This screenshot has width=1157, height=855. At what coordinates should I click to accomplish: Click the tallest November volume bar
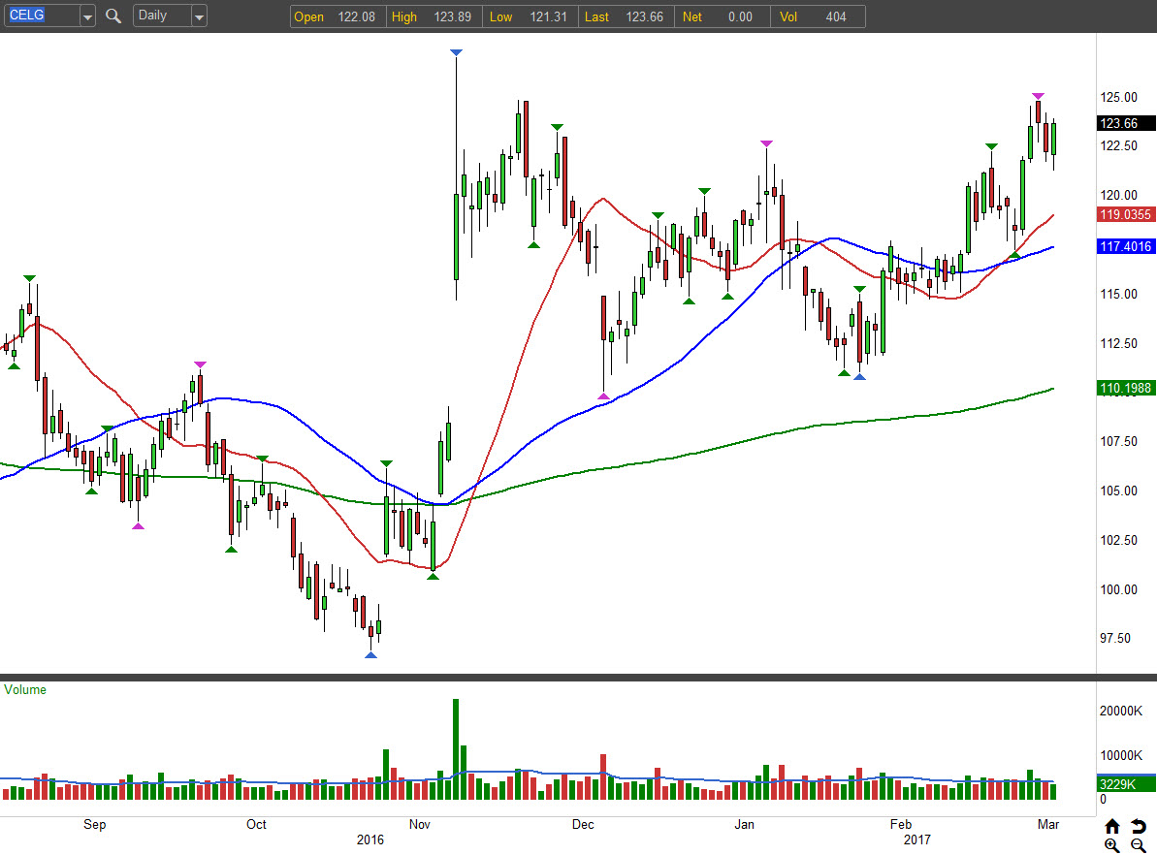pos(456,749)
